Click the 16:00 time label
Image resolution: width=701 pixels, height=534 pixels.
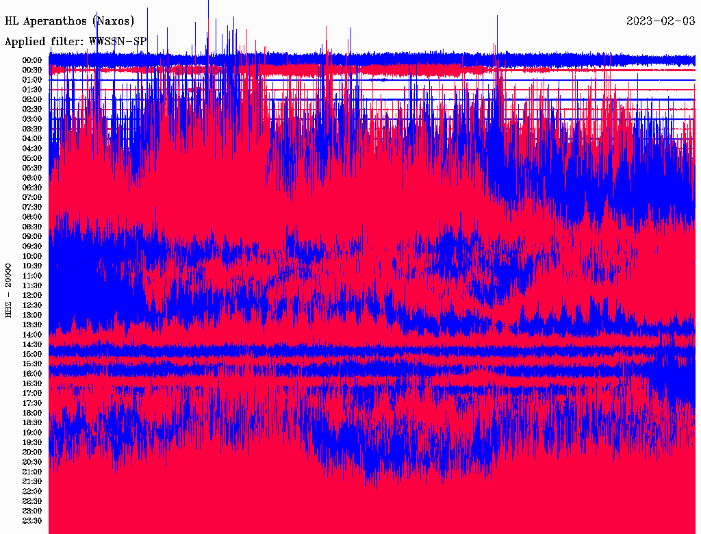coord(32,374)
